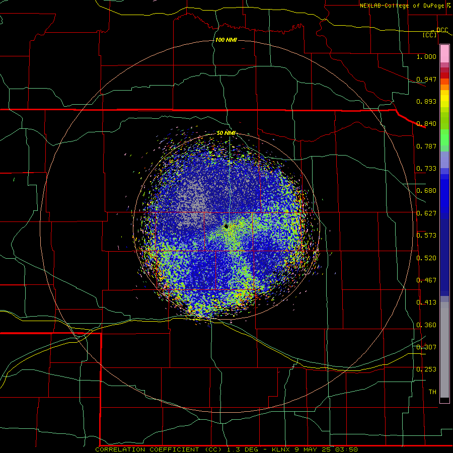Select the 0.573 legend value

click(x=426, y=236)
